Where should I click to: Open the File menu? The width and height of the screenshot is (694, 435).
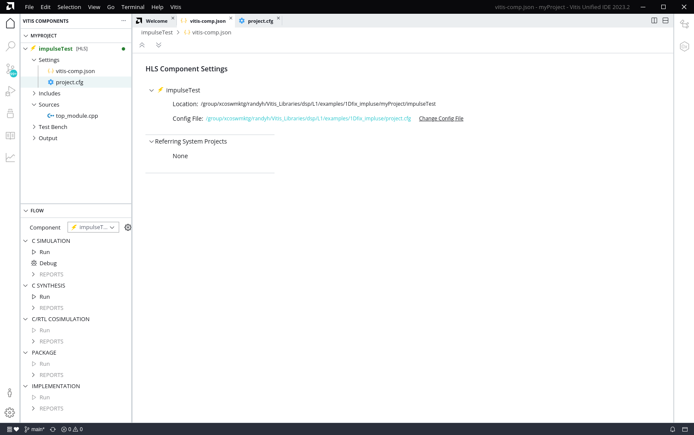pyautogui.click(x=29, y=7)
